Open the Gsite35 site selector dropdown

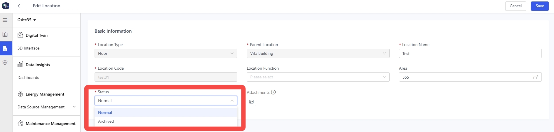[27, 20]
